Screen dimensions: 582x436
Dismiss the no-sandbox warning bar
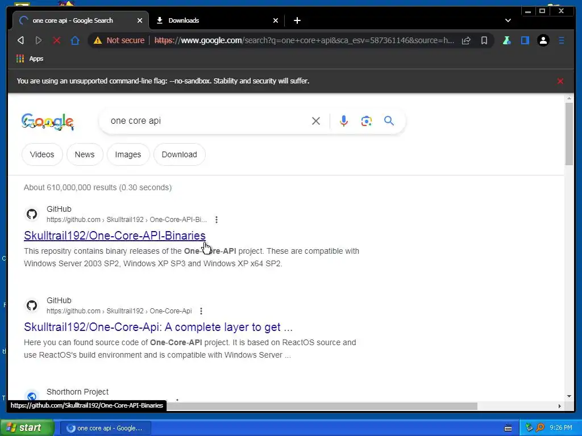pos(560,81)
